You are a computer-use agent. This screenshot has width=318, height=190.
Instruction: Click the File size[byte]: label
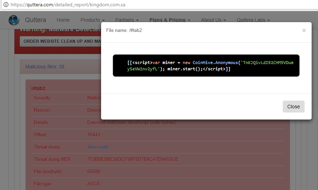[x=48, y=172]
